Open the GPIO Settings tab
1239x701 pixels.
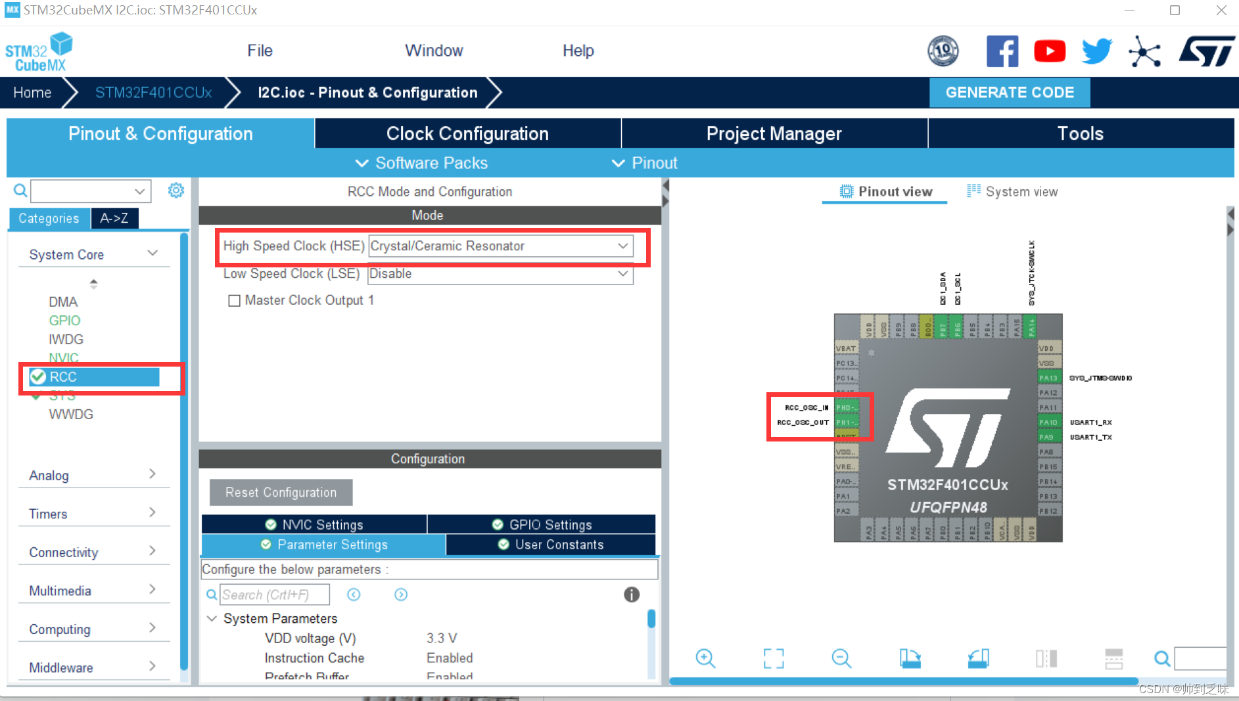[x=542, y=524]
